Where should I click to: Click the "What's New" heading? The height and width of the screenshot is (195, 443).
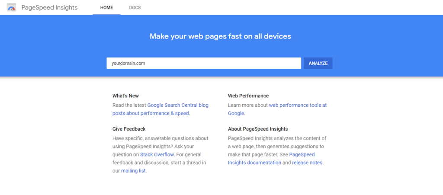coord(125,96)
